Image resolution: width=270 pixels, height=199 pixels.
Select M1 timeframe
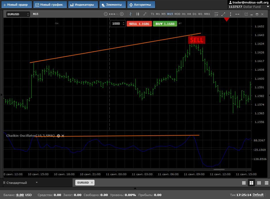[x=158, y=14]
